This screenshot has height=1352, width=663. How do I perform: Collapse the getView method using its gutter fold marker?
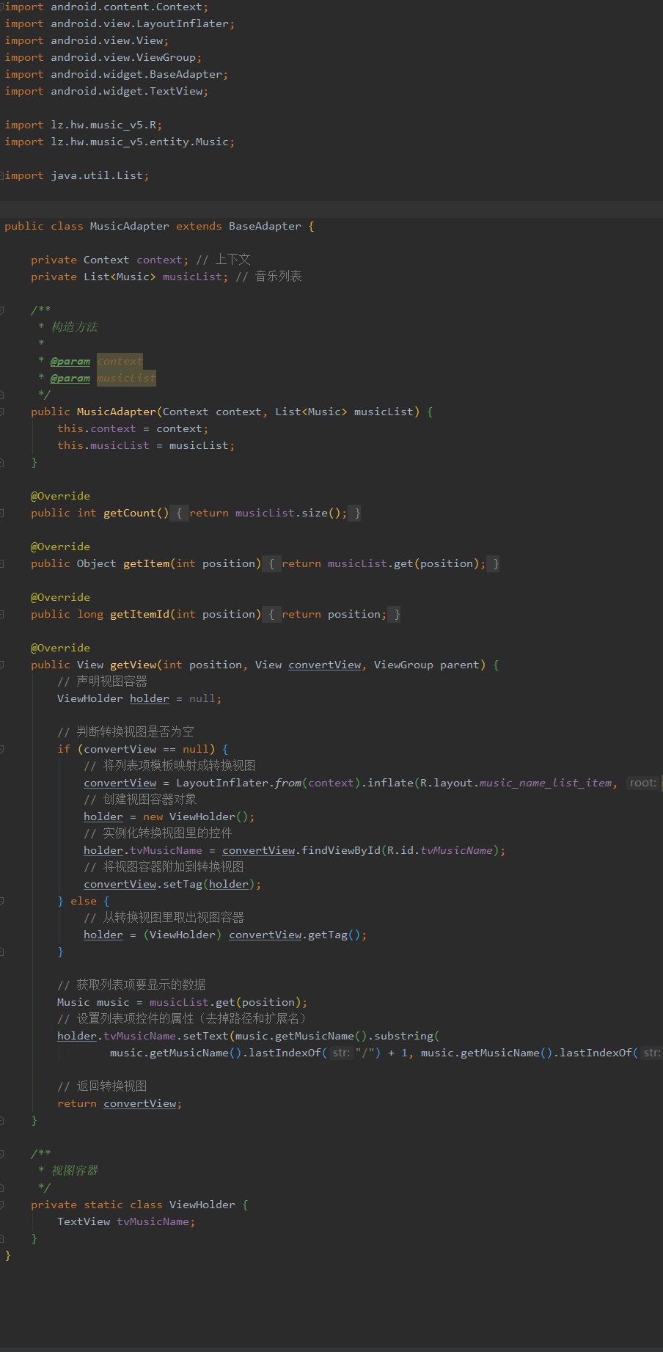[2, 665]
